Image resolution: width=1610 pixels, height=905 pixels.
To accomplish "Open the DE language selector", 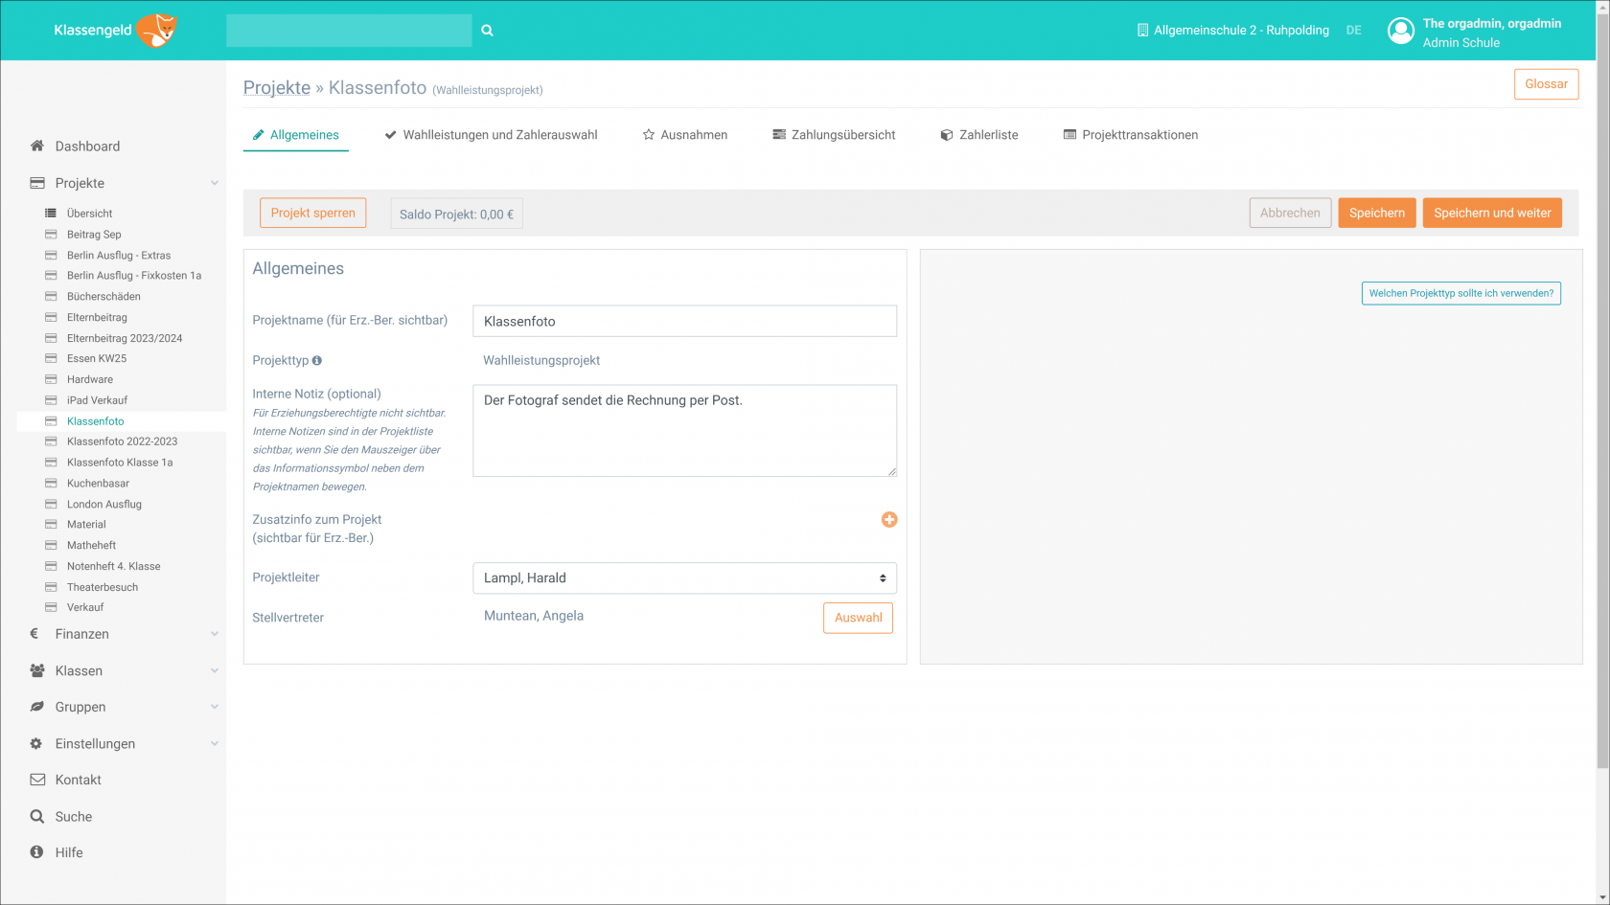I will click(1353, 31).
